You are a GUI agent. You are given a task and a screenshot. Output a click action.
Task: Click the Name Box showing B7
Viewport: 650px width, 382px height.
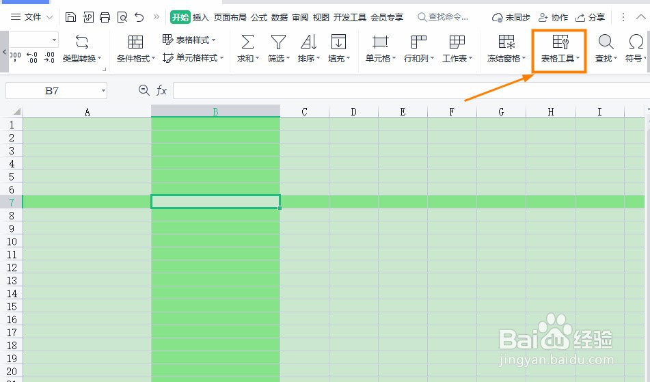[x=52, y=91]
